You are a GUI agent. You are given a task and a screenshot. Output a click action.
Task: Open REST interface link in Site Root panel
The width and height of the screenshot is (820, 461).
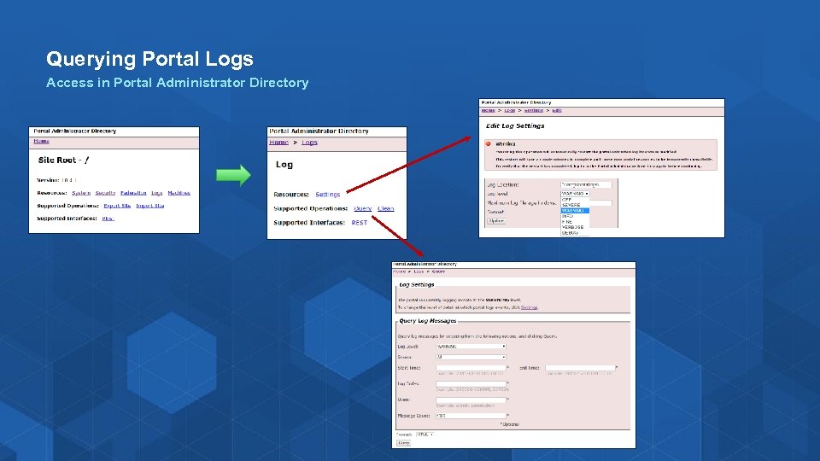[x=108, y=218]
